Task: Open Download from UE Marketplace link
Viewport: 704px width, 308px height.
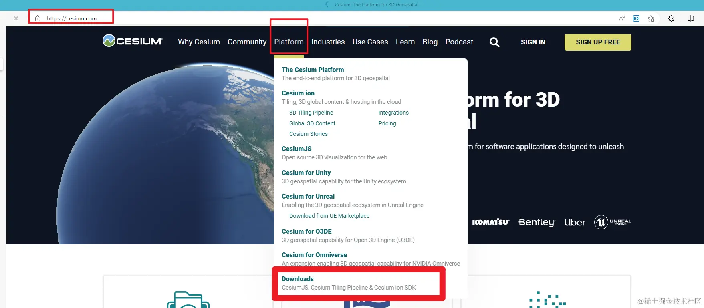Action: pyautogui.click(x=329, y=216)
